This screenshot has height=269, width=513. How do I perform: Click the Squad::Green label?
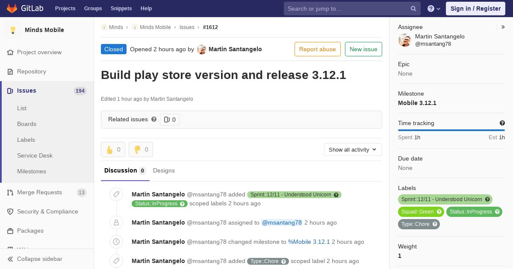(421, 212)
